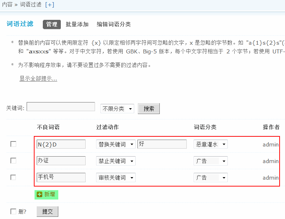
Task: Click the green plus 新增 icon
Action: coord(40,194)
